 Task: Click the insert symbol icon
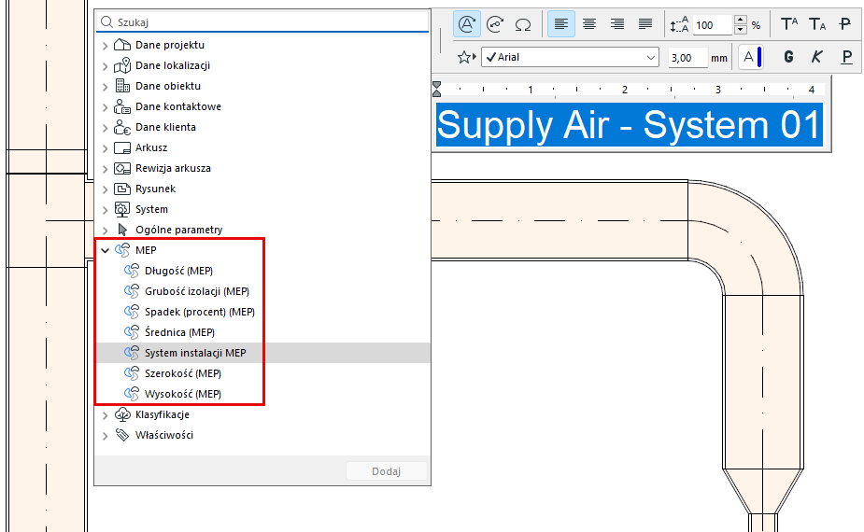click(495, 24)
